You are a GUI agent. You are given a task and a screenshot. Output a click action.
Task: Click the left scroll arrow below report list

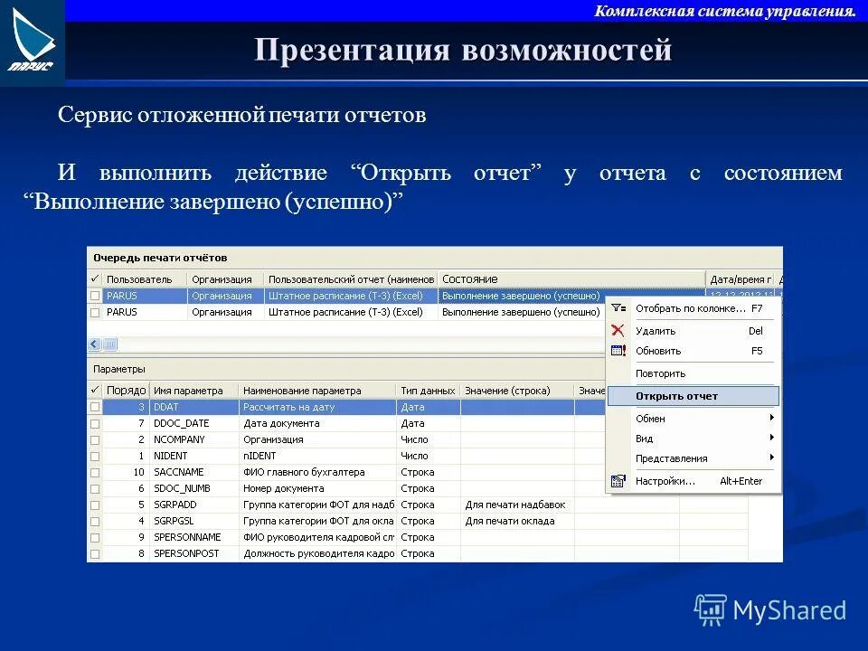pyautogui.click(x=92, y=344)
